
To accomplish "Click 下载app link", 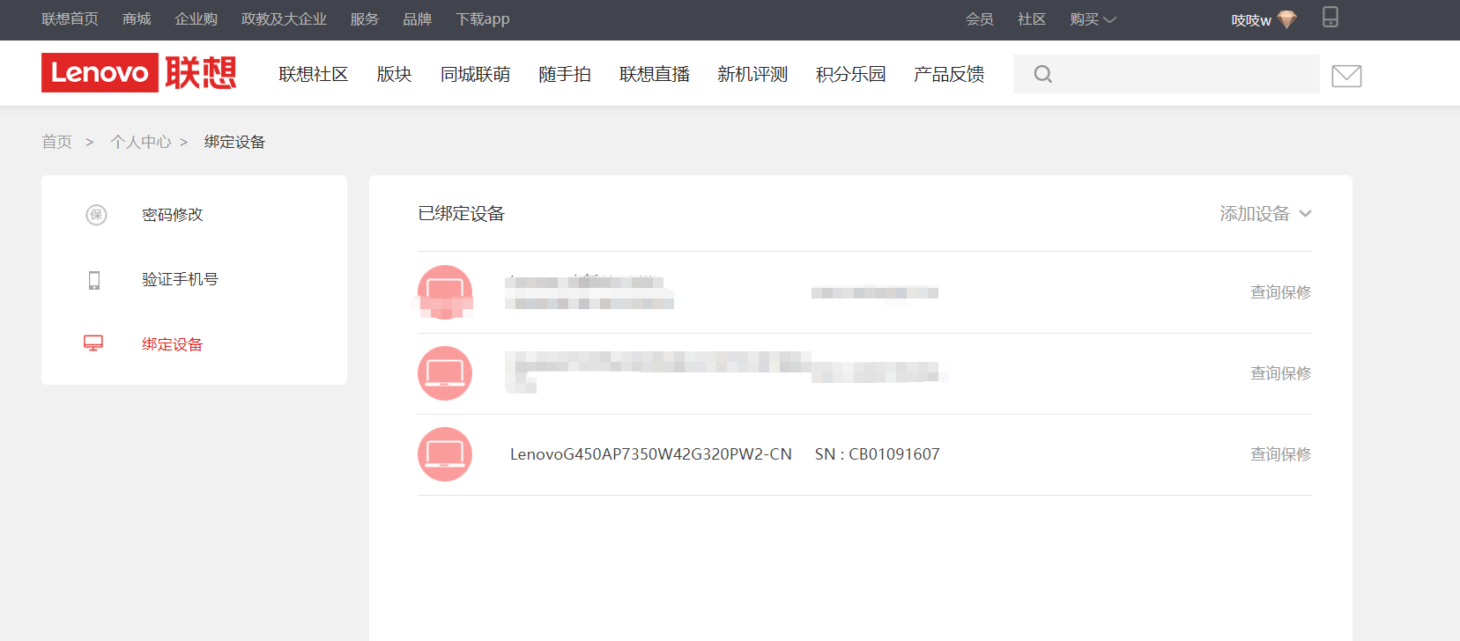I will [x=482, y=19].
